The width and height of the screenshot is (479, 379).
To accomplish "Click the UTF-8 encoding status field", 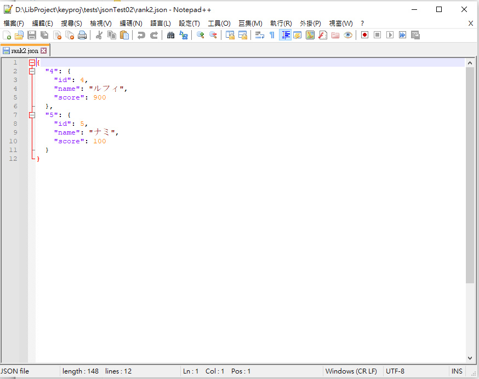I will click(395, 371).
